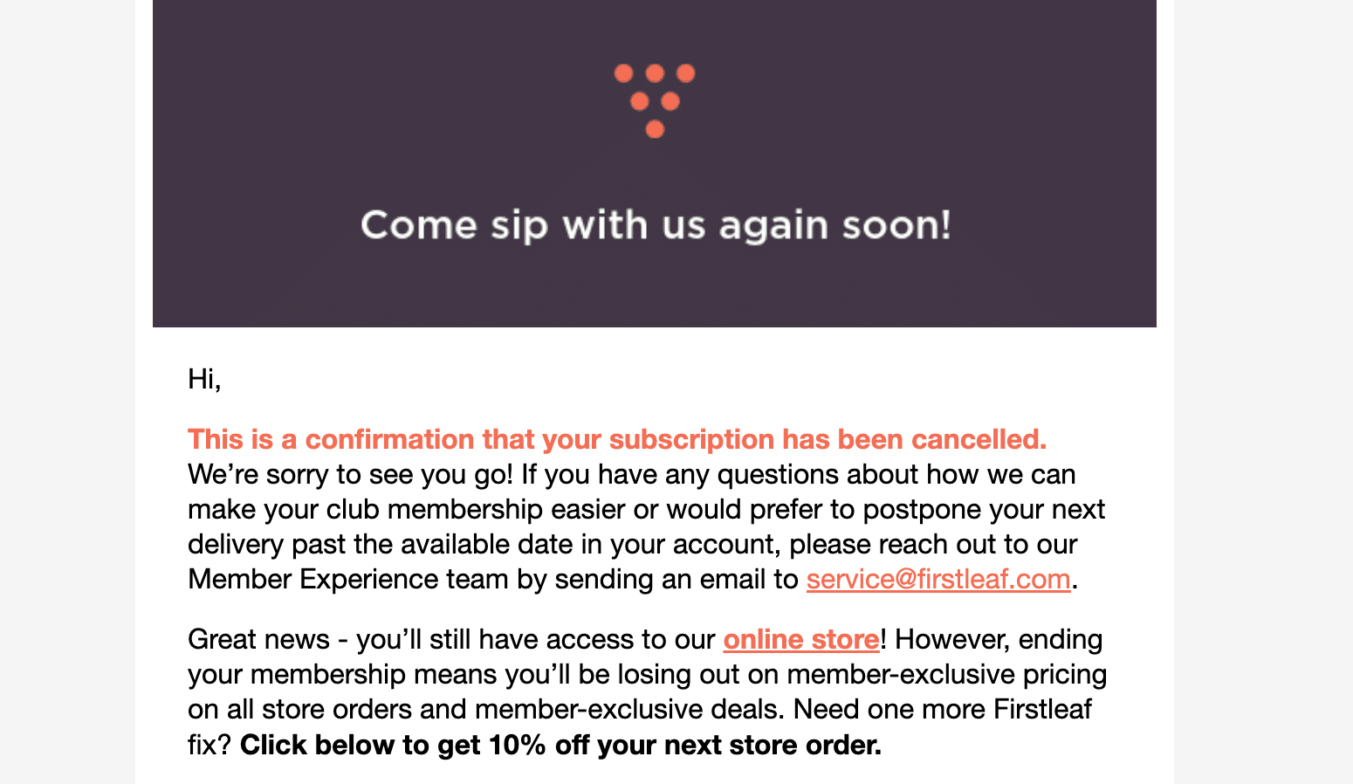Click the "Come sip with us again soon!" heading
1353x784 pixels.
pos(655,225)
